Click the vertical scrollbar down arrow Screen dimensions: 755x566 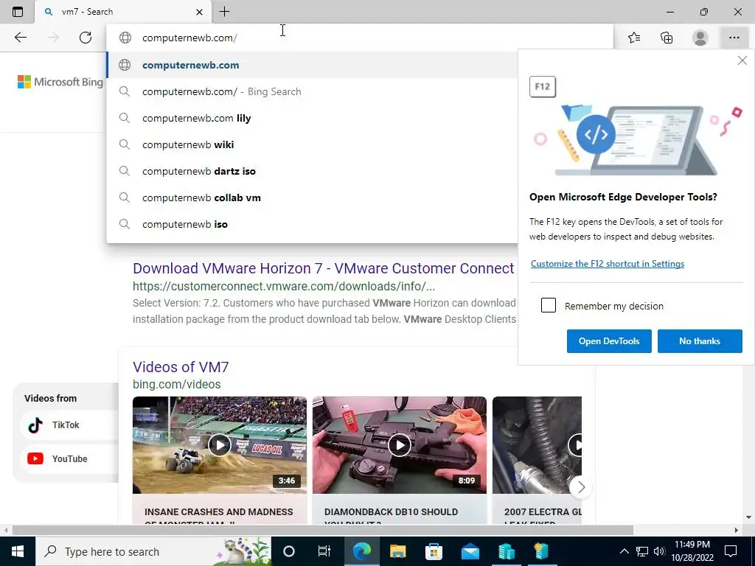click(749, 518)
